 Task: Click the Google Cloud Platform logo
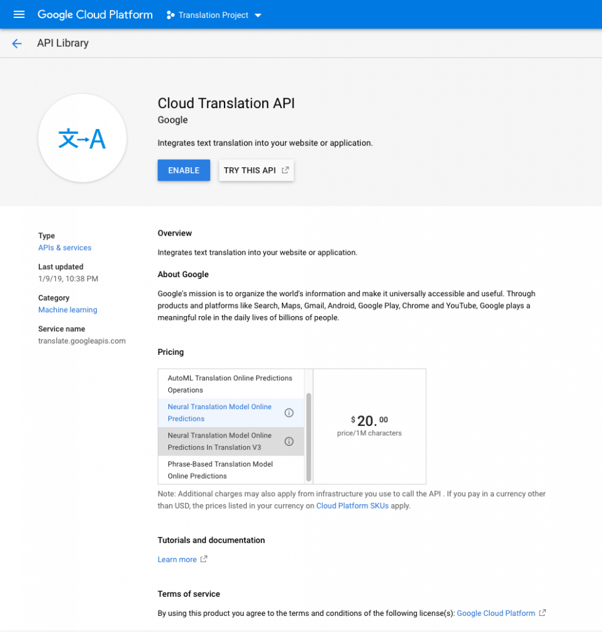(94, 14)
